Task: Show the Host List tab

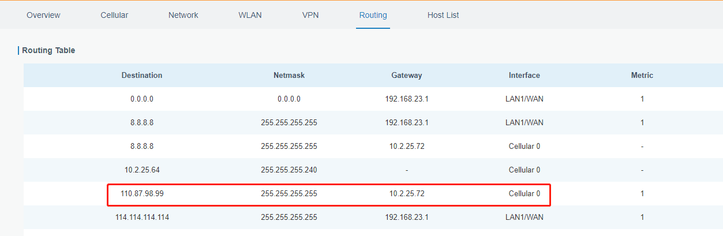Action: (x=443, y=15)
